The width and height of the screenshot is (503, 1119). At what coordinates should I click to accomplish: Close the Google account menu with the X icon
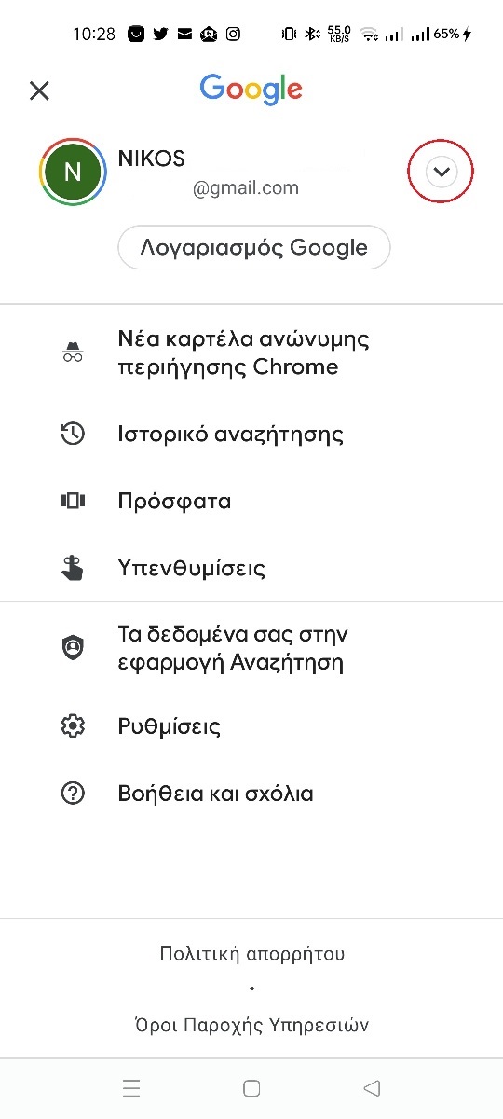pos(39,90)
